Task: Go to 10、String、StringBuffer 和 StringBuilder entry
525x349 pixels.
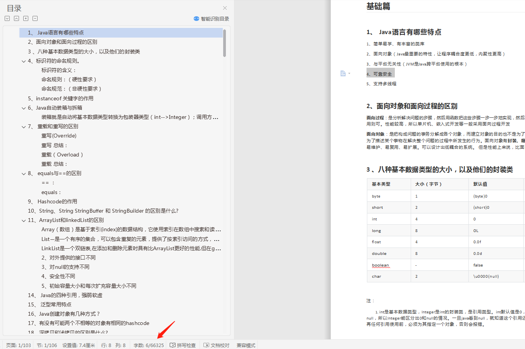Action: pos(103,211)
